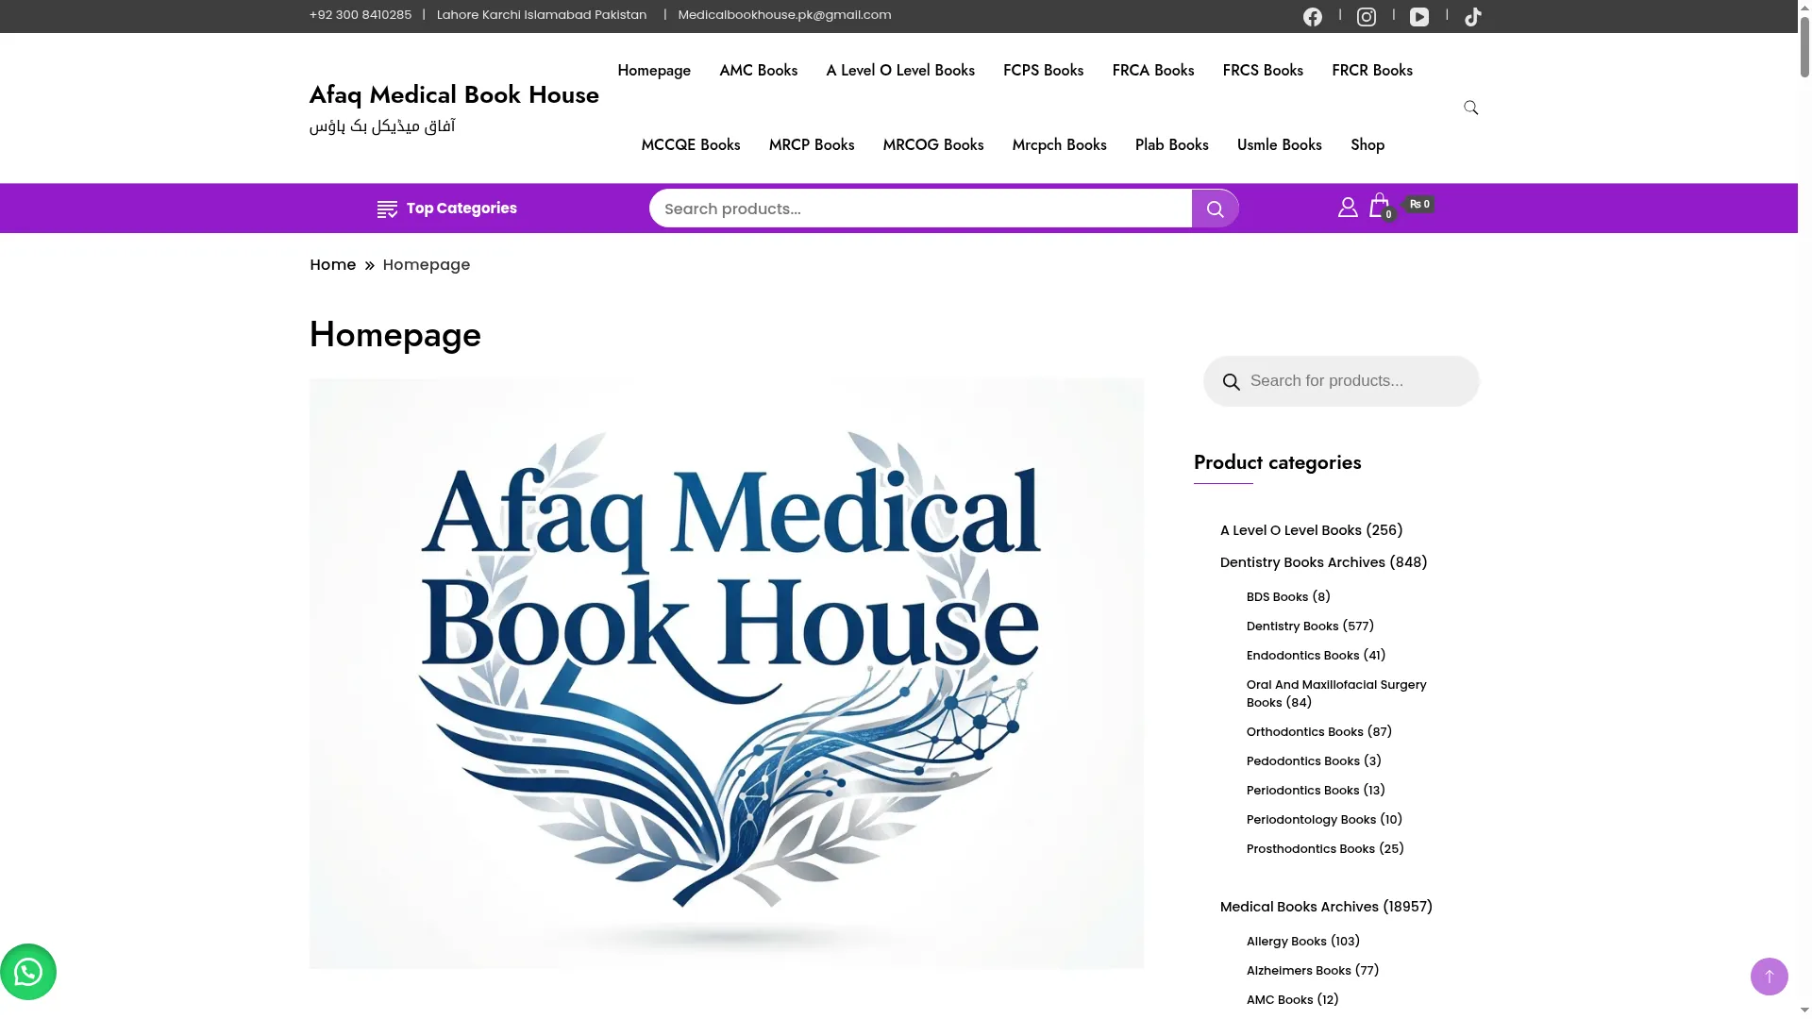The width and height of the screenshot is (1812, 1019).
Task: Open Usmle Books menu item
Action: (x=1279, y=145)
